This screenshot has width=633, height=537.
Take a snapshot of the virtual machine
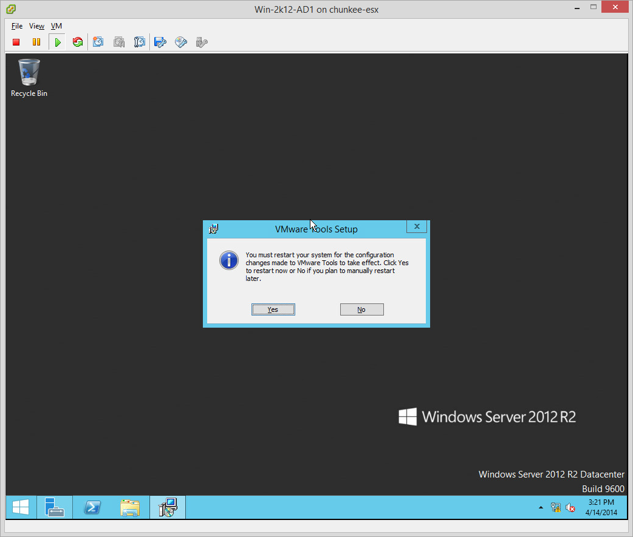[x=98, y=42]
